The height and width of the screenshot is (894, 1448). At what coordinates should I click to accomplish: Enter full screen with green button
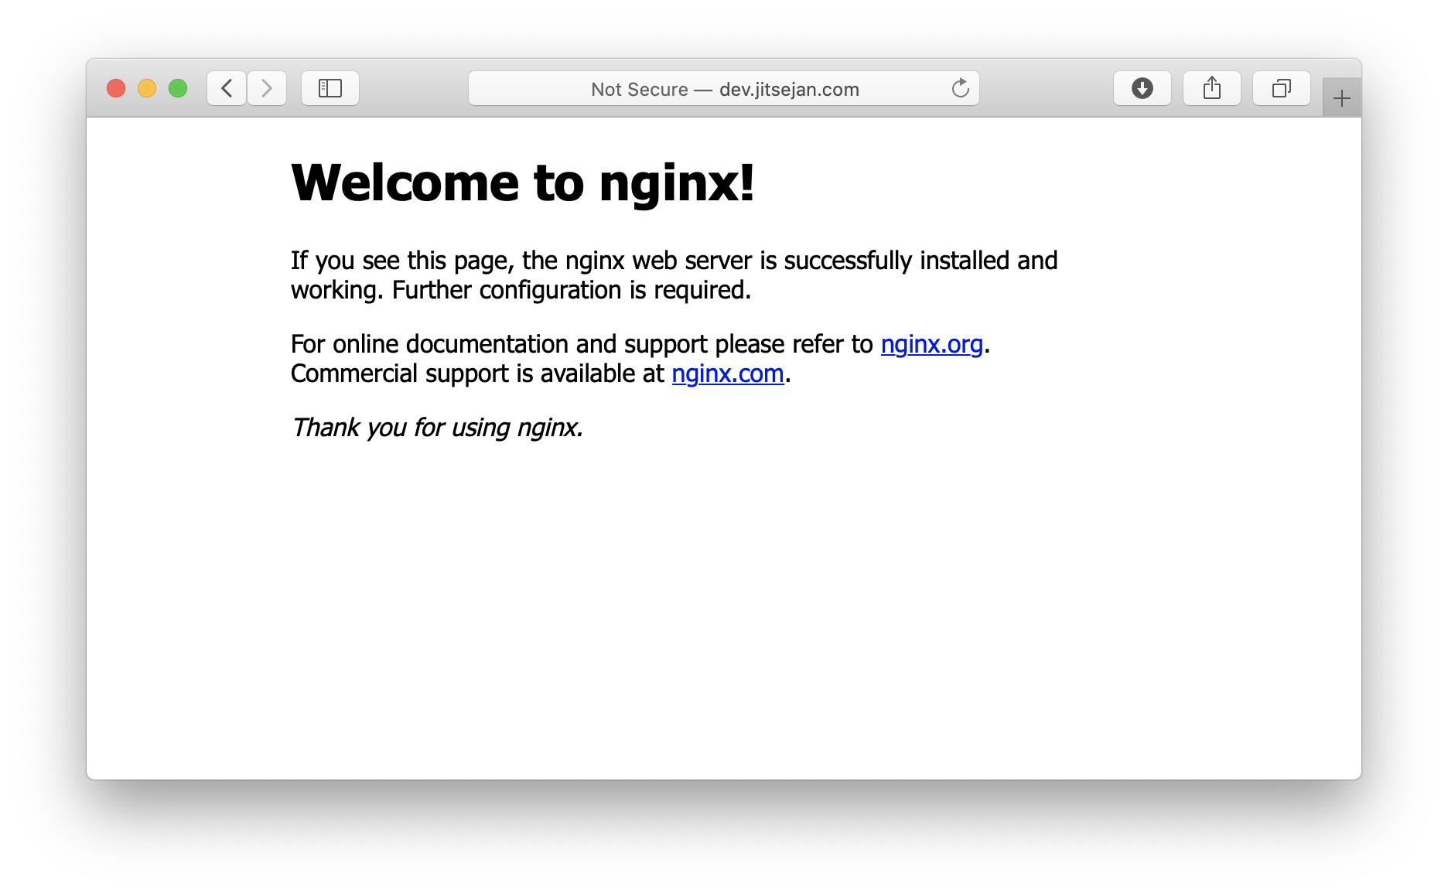pos(178,88)
